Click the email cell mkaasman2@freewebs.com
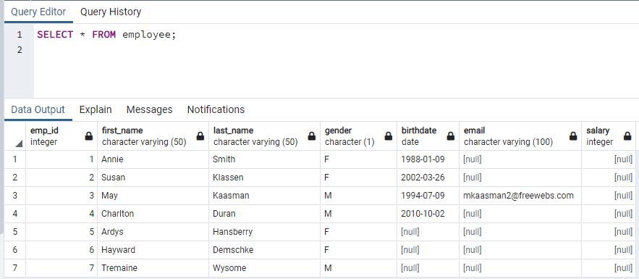 pyautogui.click(x=520, y=196)
